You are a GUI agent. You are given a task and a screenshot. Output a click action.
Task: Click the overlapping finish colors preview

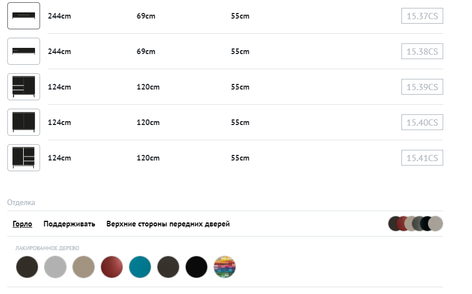(415, 224)
